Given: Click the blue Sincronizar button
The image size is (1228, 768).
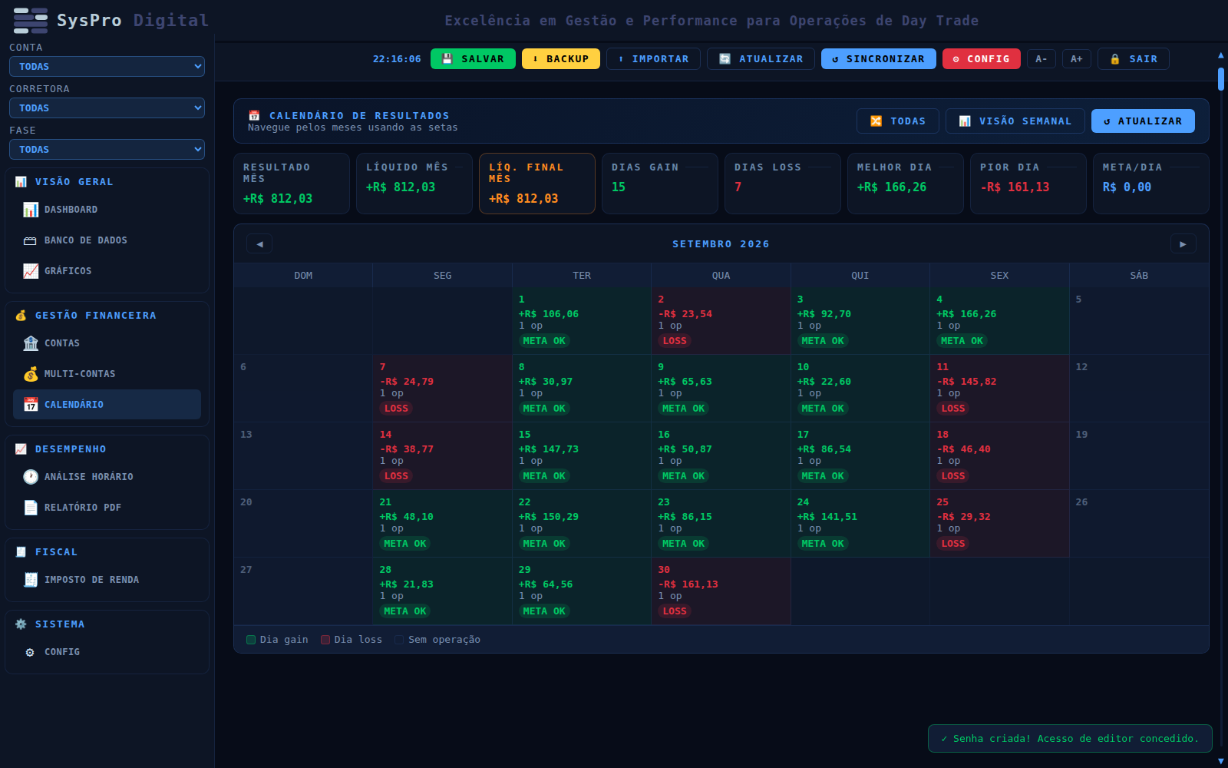Looking at the screenshot, I should point(879,59).
